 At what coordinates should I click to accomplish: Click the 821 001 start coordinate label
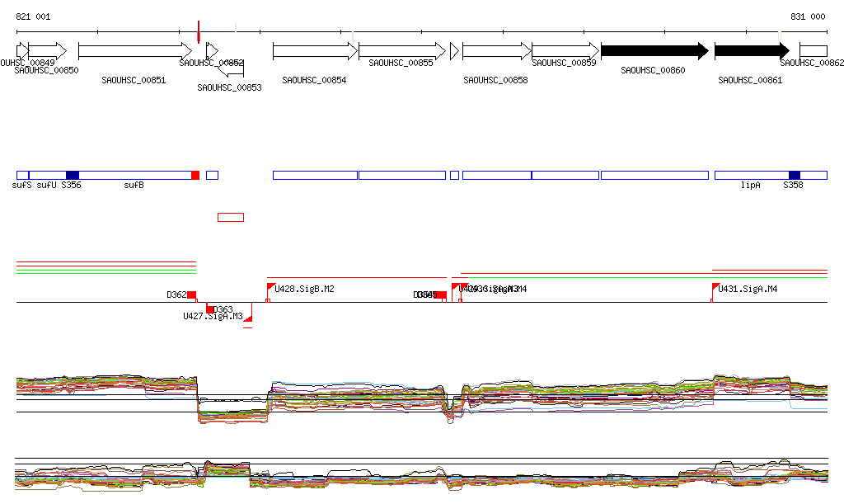pos(33,16)
